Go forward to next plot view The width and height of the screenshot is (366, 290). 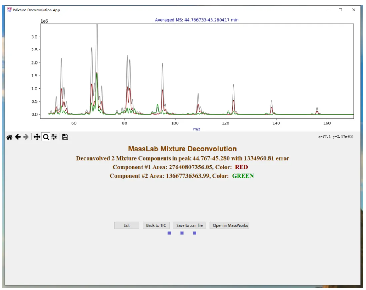coord(26,137)
